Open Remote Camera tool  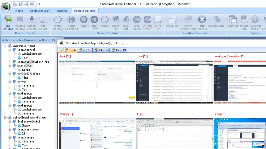tap(32, 23)
